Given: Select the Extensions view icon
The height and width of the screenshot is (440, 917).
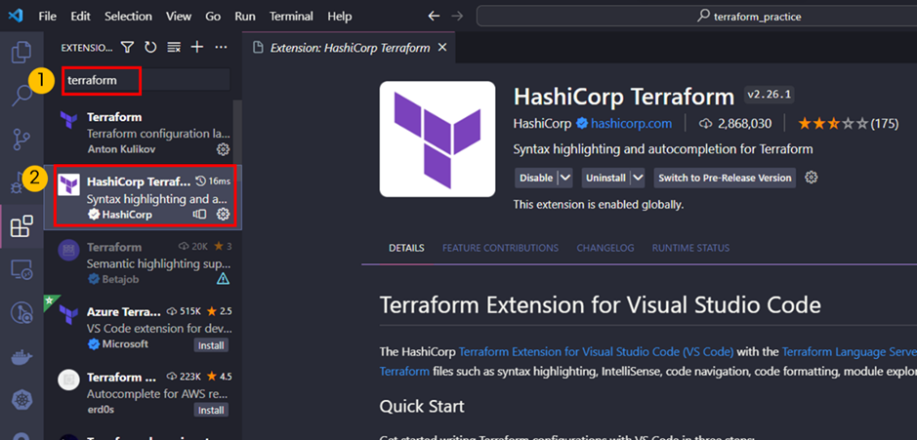Looking at the screenshot, I should click(21, 226).
